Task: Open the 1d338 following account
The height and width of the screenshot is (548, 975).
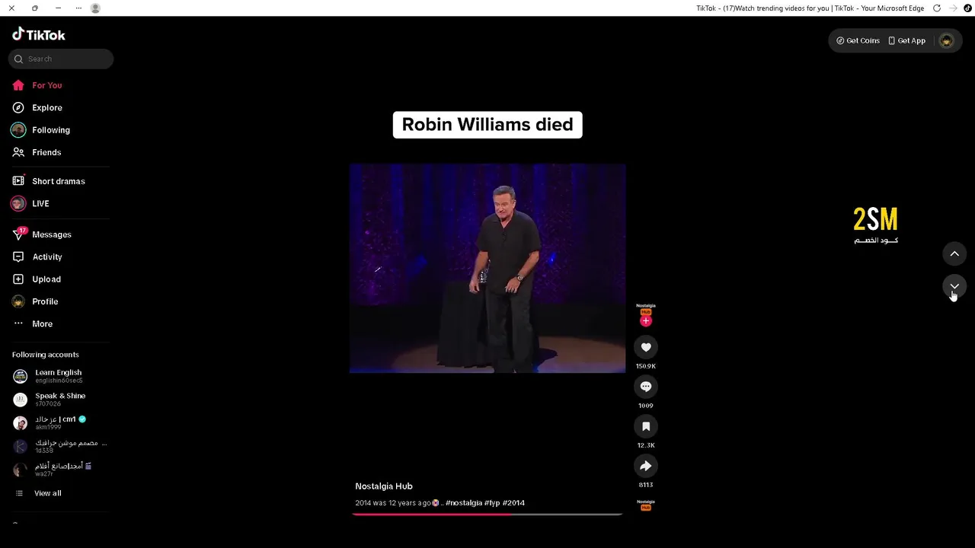Action: 60,446
